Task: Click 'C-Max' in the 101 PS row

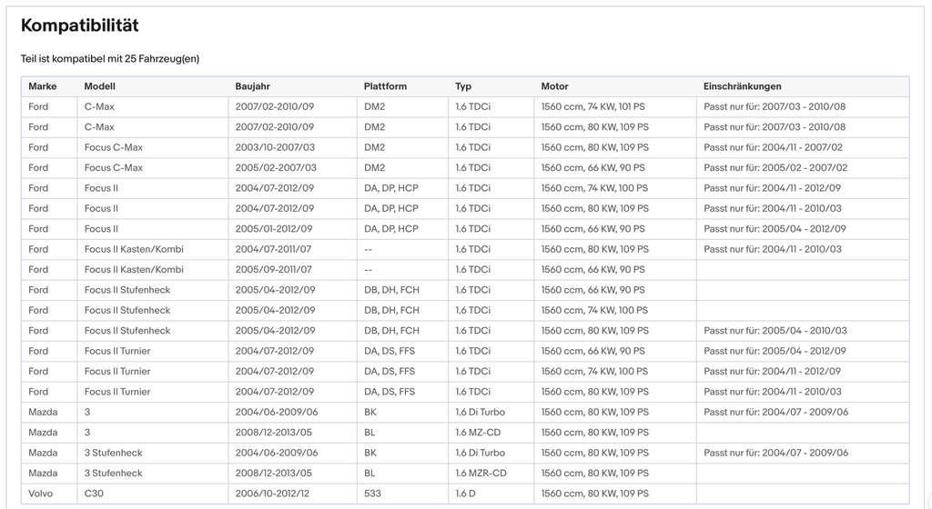Action: tap(99, 106)
